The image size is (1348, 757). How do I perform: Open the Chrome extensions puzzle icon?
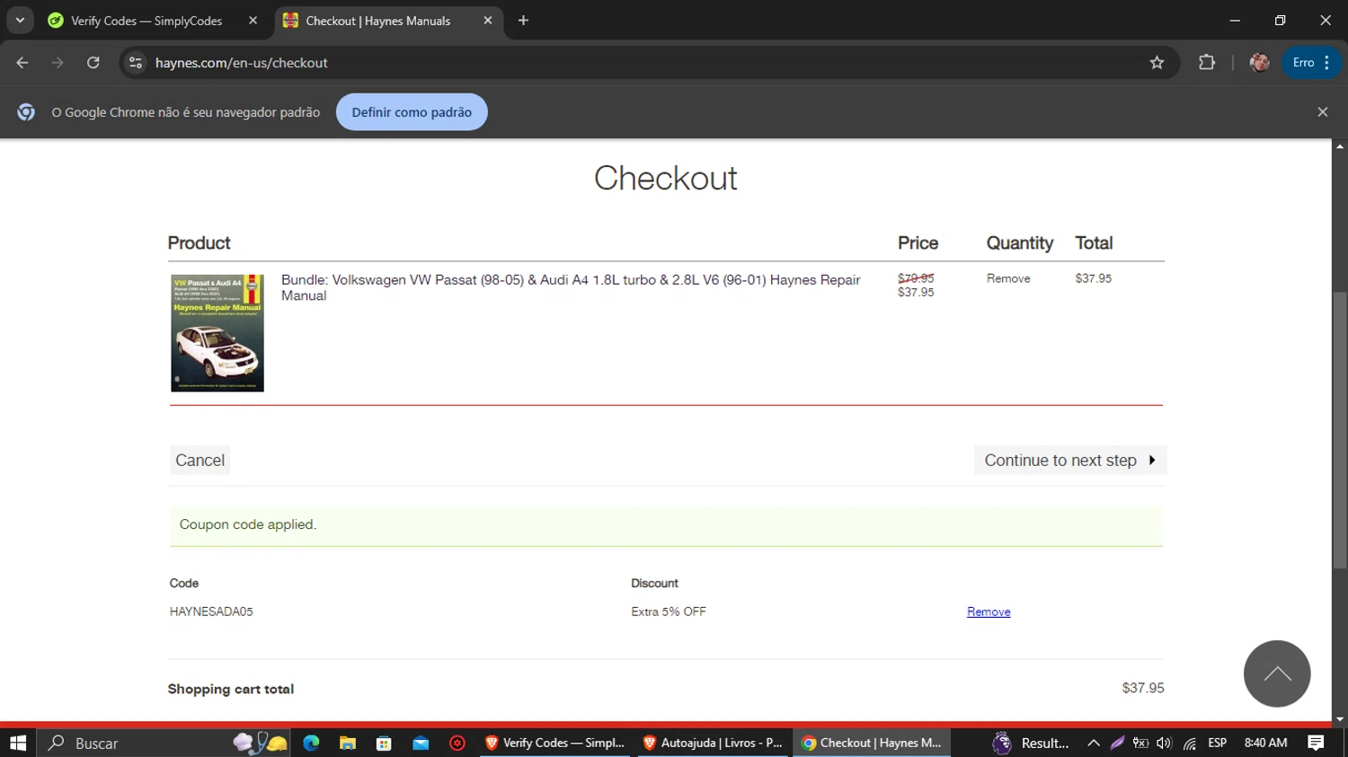pyautogui.click(x=1207, y=63)
